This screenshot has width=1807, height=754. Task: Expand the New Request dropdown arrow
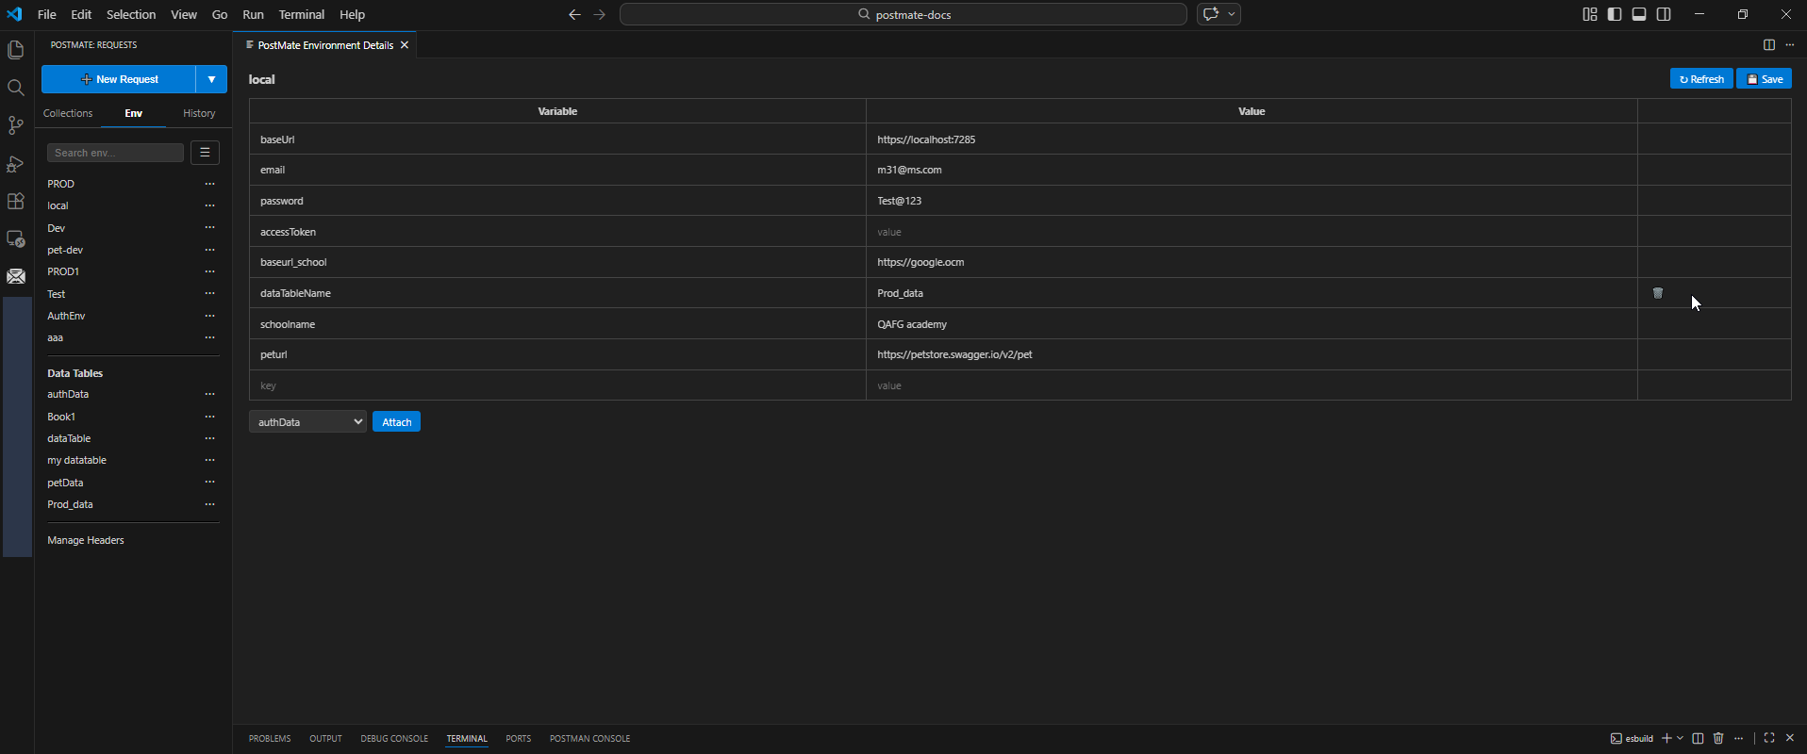click(x=211, y=79)
